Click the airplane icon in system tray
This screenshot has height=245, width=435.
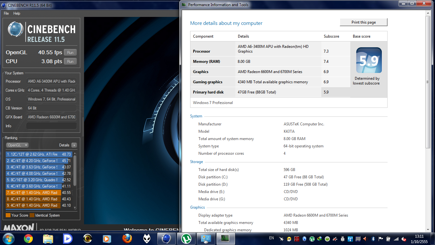click(281, 239)
